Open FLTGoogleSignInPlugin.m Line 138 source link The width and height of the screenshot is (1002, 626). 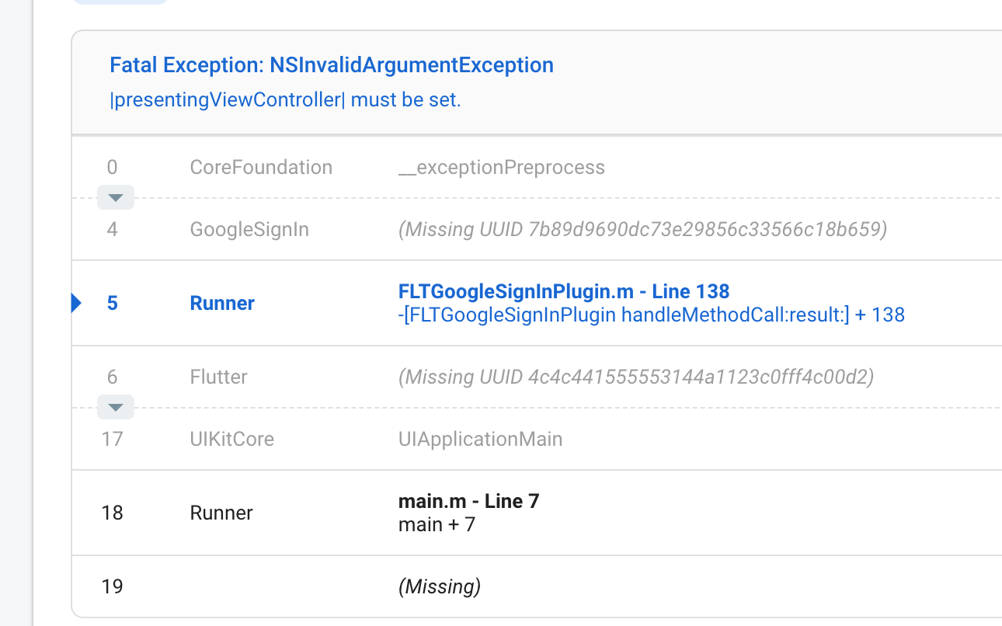562,291
